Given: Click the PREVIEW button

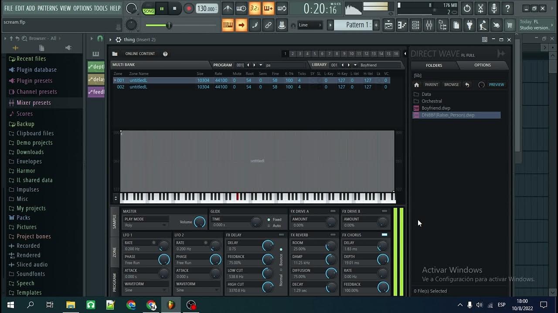Looking at the screenshot, I should (x=496, y=85).
